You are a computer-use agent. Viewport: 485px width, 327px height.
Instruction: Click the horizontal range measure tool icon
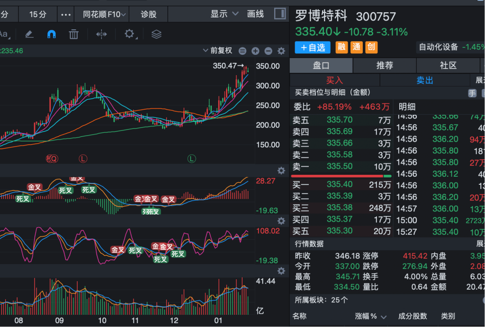(101, 34)
